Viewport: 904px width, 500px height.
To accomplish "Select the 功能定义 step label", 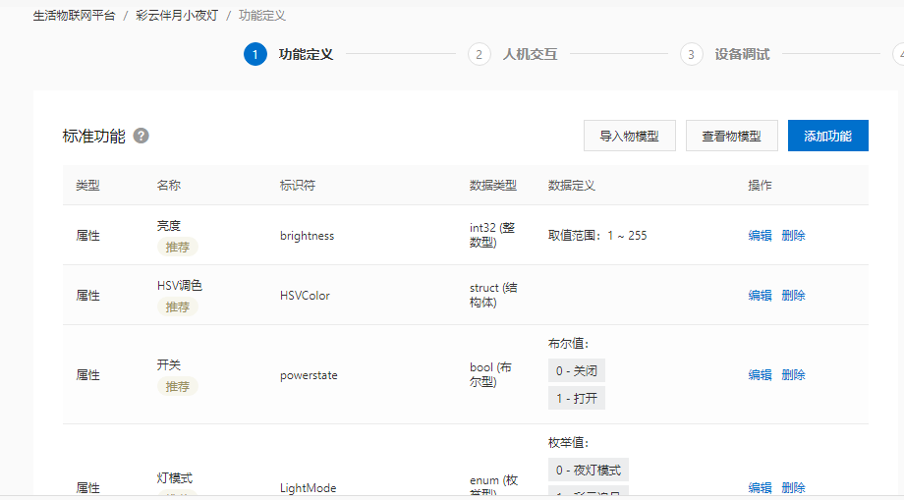I will point(306,55).
